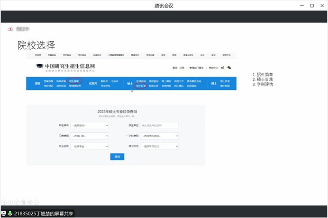This screenshot has height=218, width=328.
Task: Click the circled 招生简章 nav link
Action: click(x=74, y=81)
